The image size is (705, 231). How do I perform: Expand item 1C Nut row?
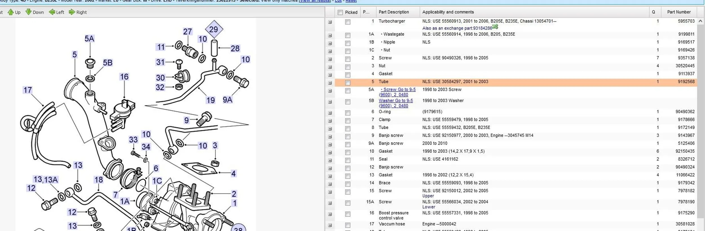pyautogui.click(x=330, y=51)
